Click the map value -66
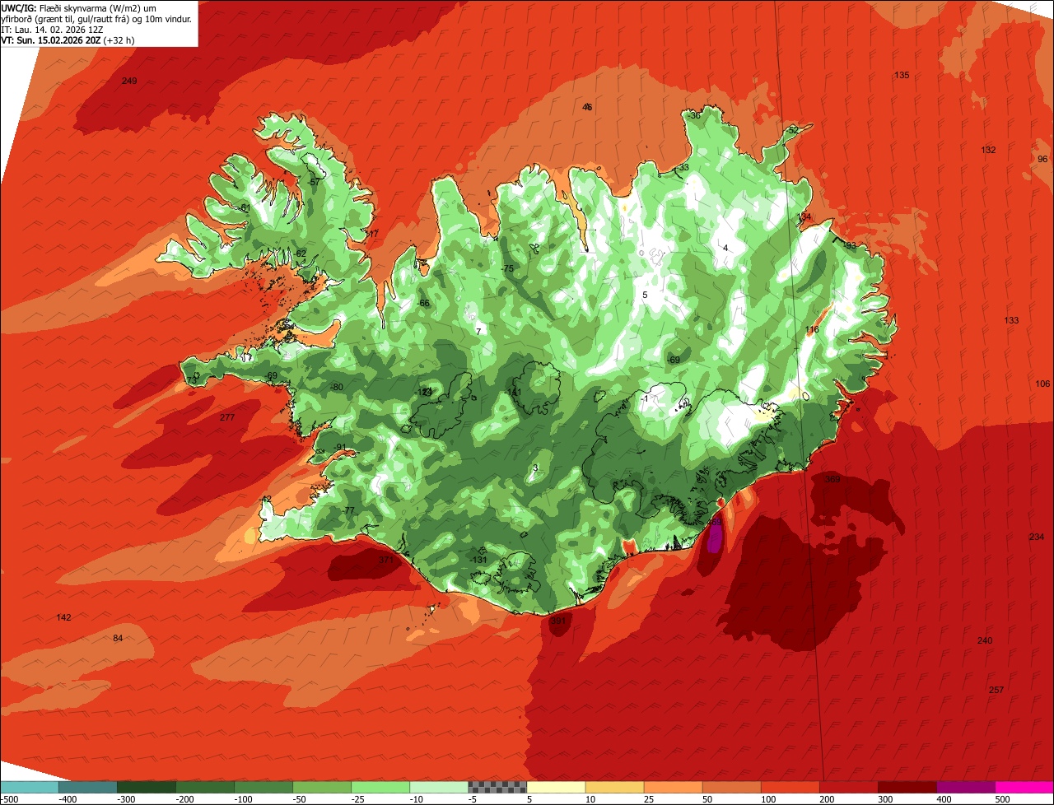The image size is (1054, 805). 422,303
